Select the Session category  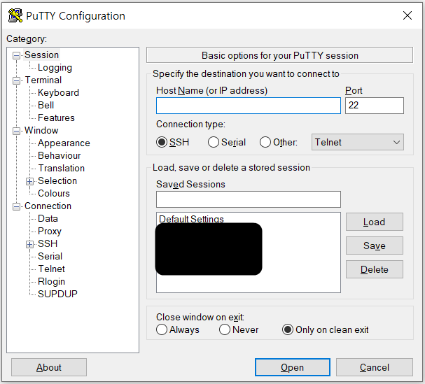pyautogui.click(x=41, y=55)
